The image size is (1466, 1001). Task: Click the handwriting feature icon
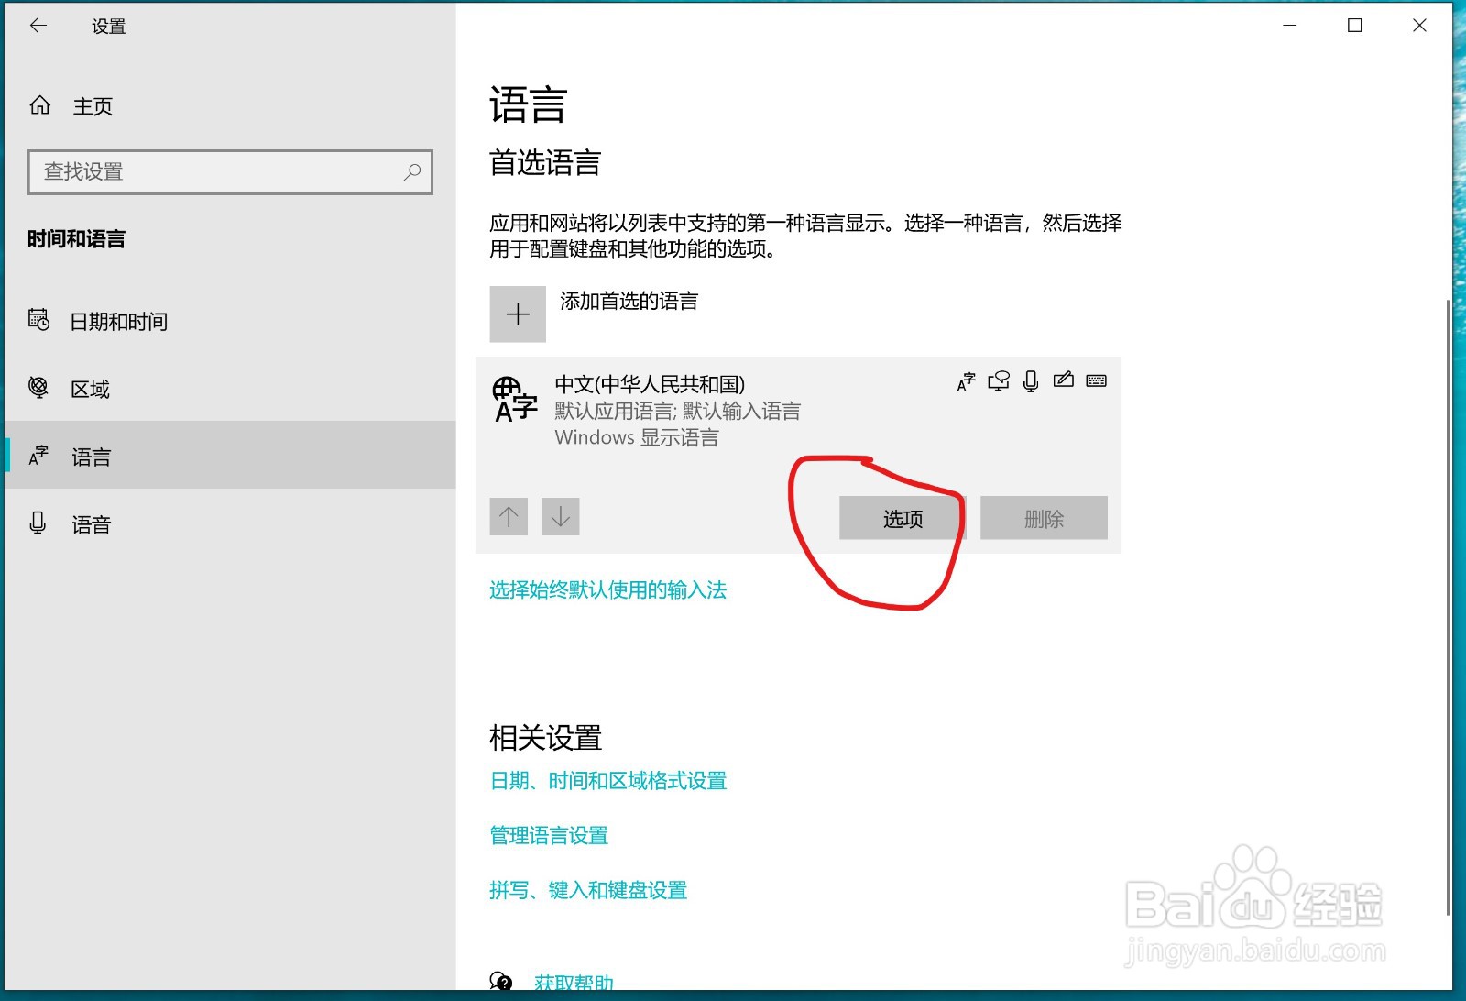coord(1064,379)
